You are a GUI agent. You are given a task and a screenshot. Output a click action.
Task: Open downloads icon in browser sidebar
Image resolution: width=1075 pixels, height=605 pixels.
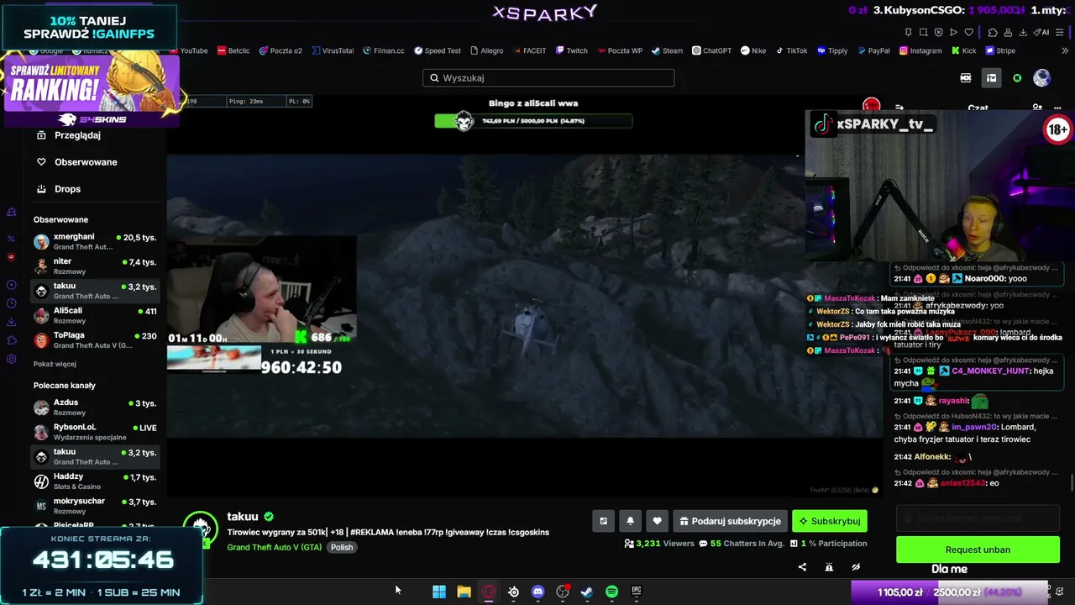11,321
